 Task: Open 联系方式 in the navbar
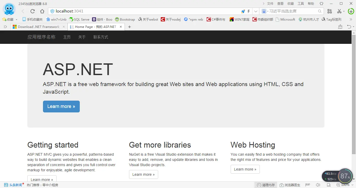[101, 37]
